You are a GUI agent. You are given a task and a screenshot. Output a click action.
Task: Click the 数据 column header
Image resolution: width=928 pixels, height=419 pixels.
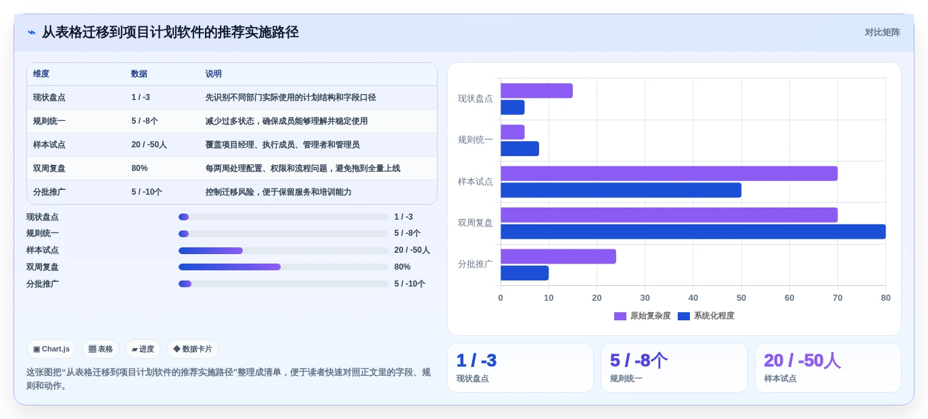139,74
